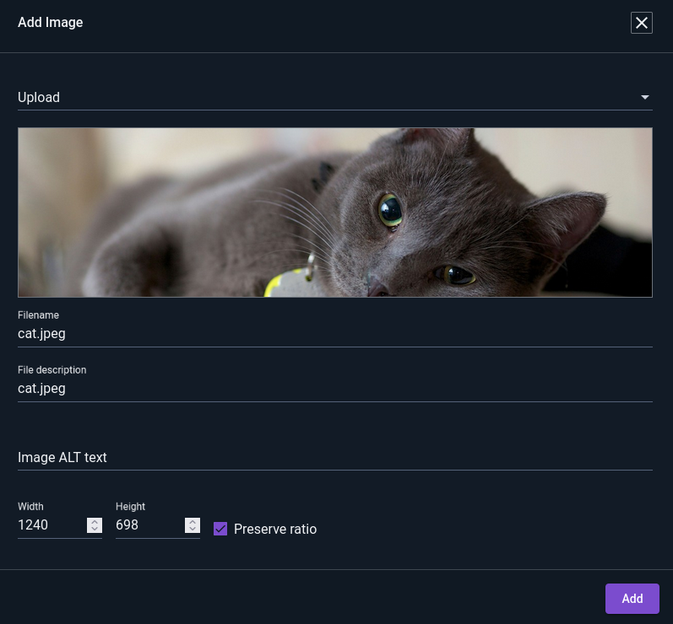Focus the File description input field
Image resolution: width=673 pixels, height=624 pixels.
point(334,388)
